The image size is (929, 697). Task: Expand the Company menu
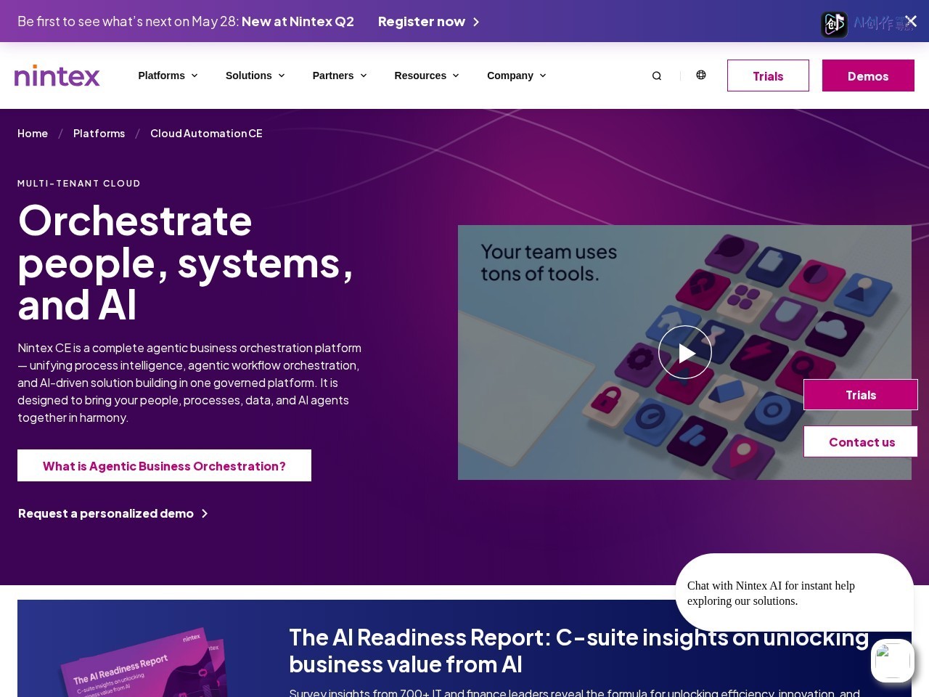pyautogui.click(x=517, y=76)
